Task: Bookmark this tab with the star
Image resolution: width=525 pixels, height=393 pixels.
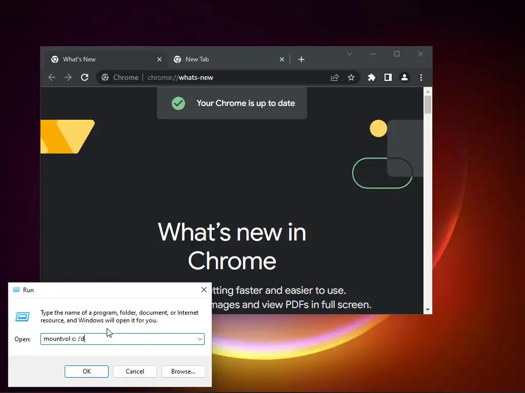Action: [351, 78]
